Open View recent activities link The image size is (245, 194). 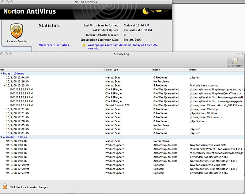pyautogui.click(x=55, y=45)
